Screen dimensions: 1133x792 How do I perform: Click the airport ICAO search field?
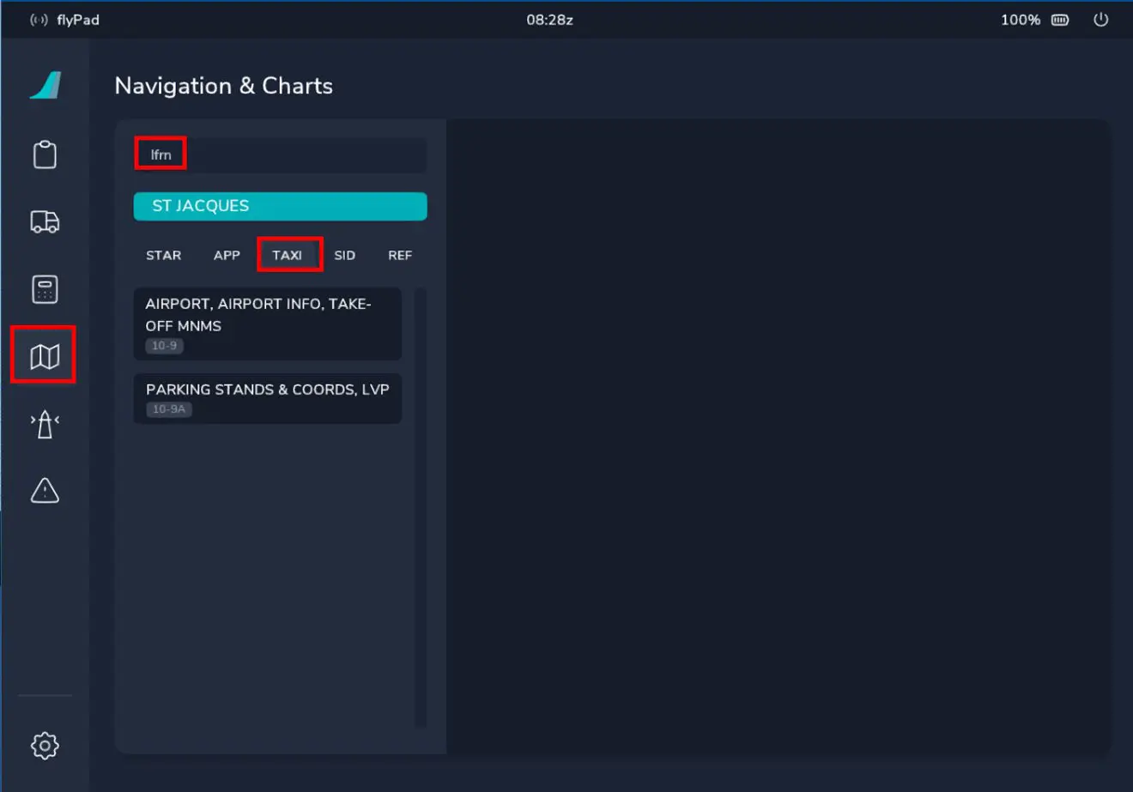point(280,155)
